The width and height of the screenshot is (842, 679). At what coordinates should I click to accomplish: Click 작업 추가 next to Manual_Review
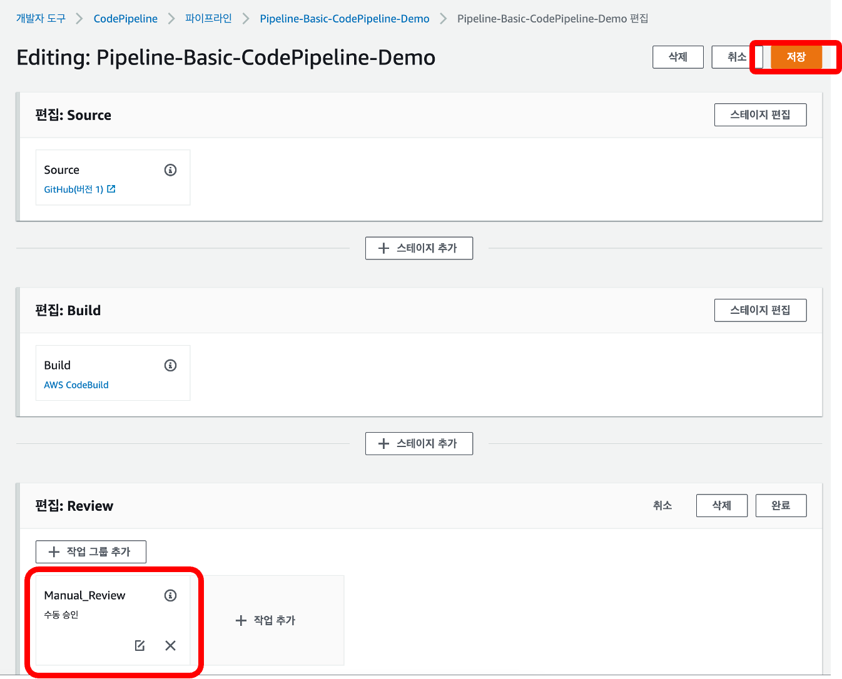(265, 620)
